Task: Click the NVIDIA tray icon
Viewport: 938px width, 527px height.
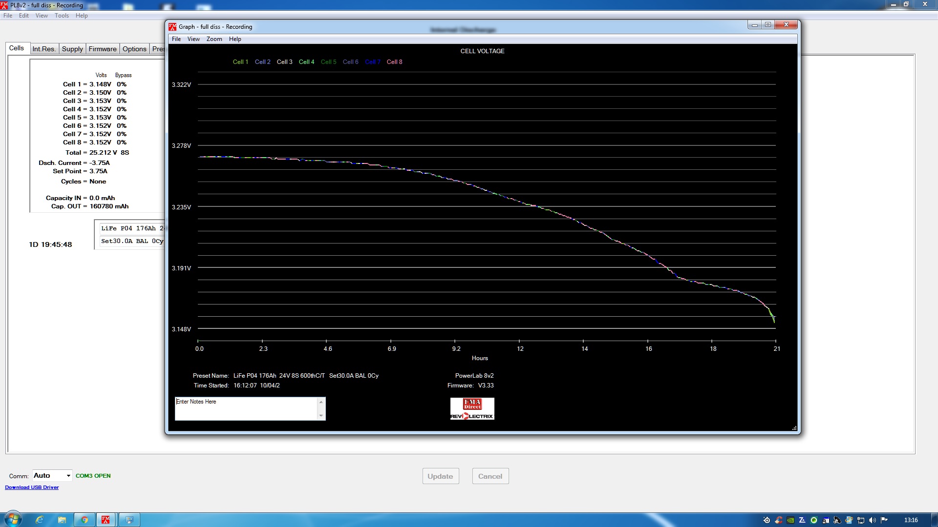Action: tap(790, 520)
